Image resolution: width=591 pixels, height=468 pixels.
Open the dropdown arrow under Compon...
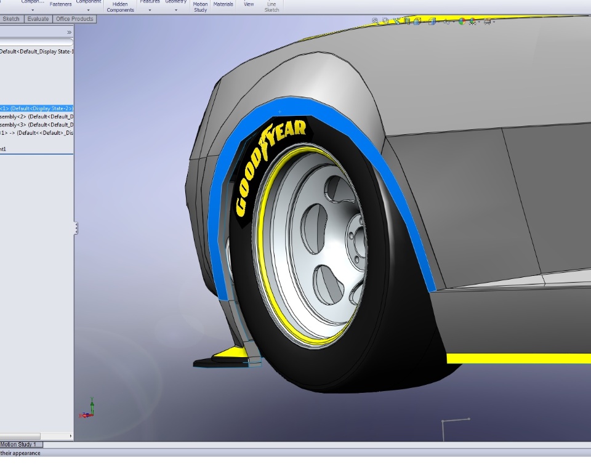[33, 10]
